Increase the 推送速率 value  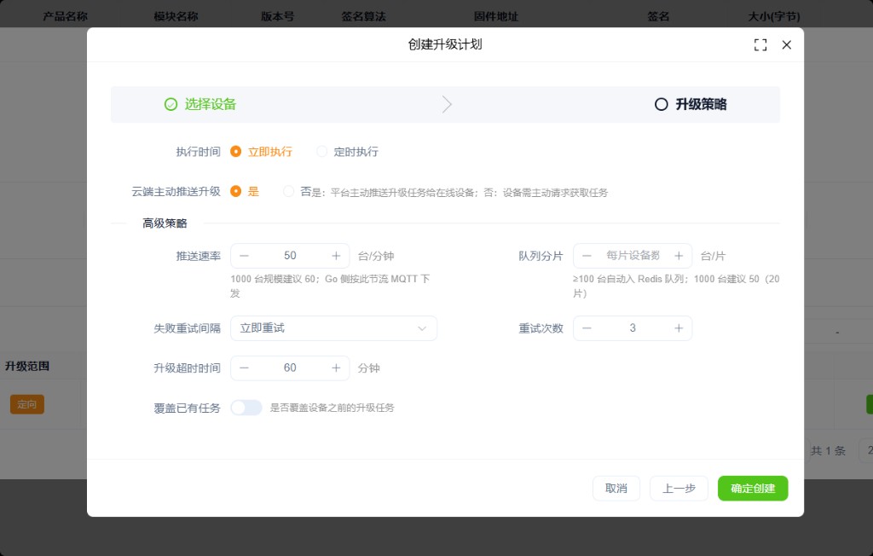[336, 256]
